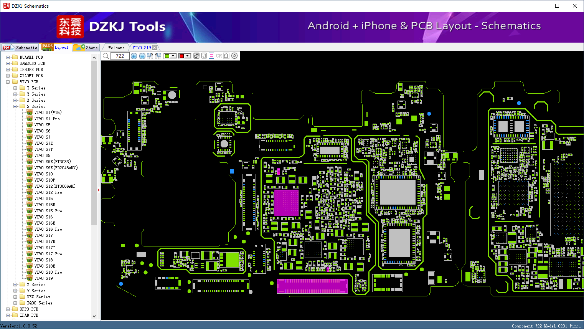Select VIVO S1 Pro in the tree
The width and height of the screenshot is (584, 329).
pos(47,119)
